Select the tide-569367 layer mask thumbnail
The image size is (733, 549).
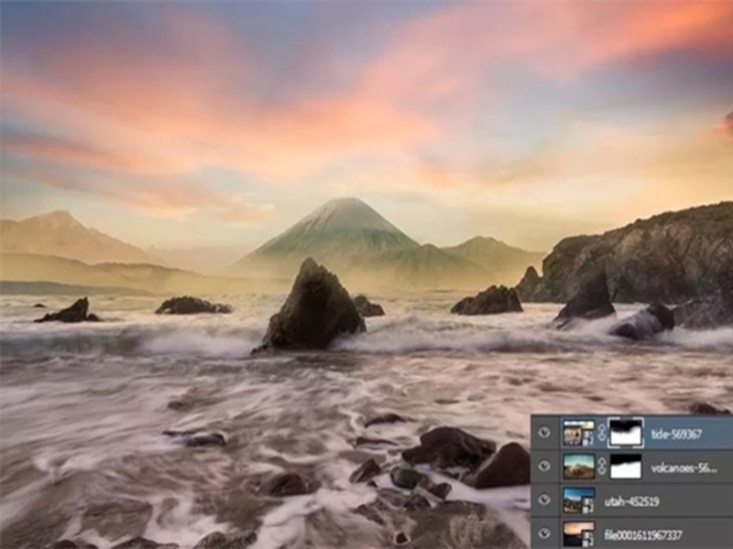tap(626, 433)
